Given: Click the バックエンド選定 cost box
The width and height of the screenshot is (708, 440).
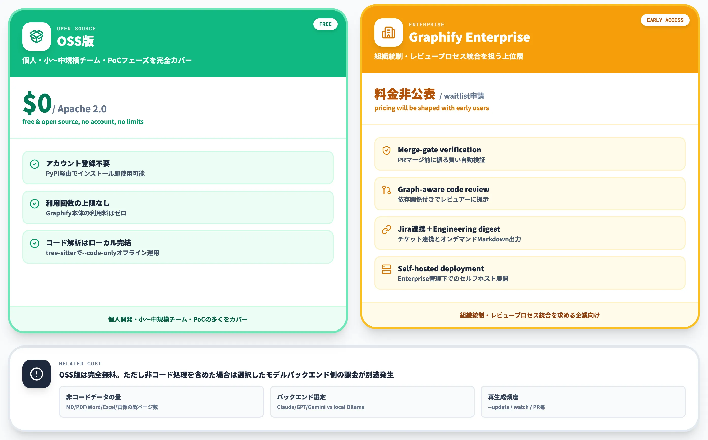Looking at the screenshot, I should click(x=372, y=402).
